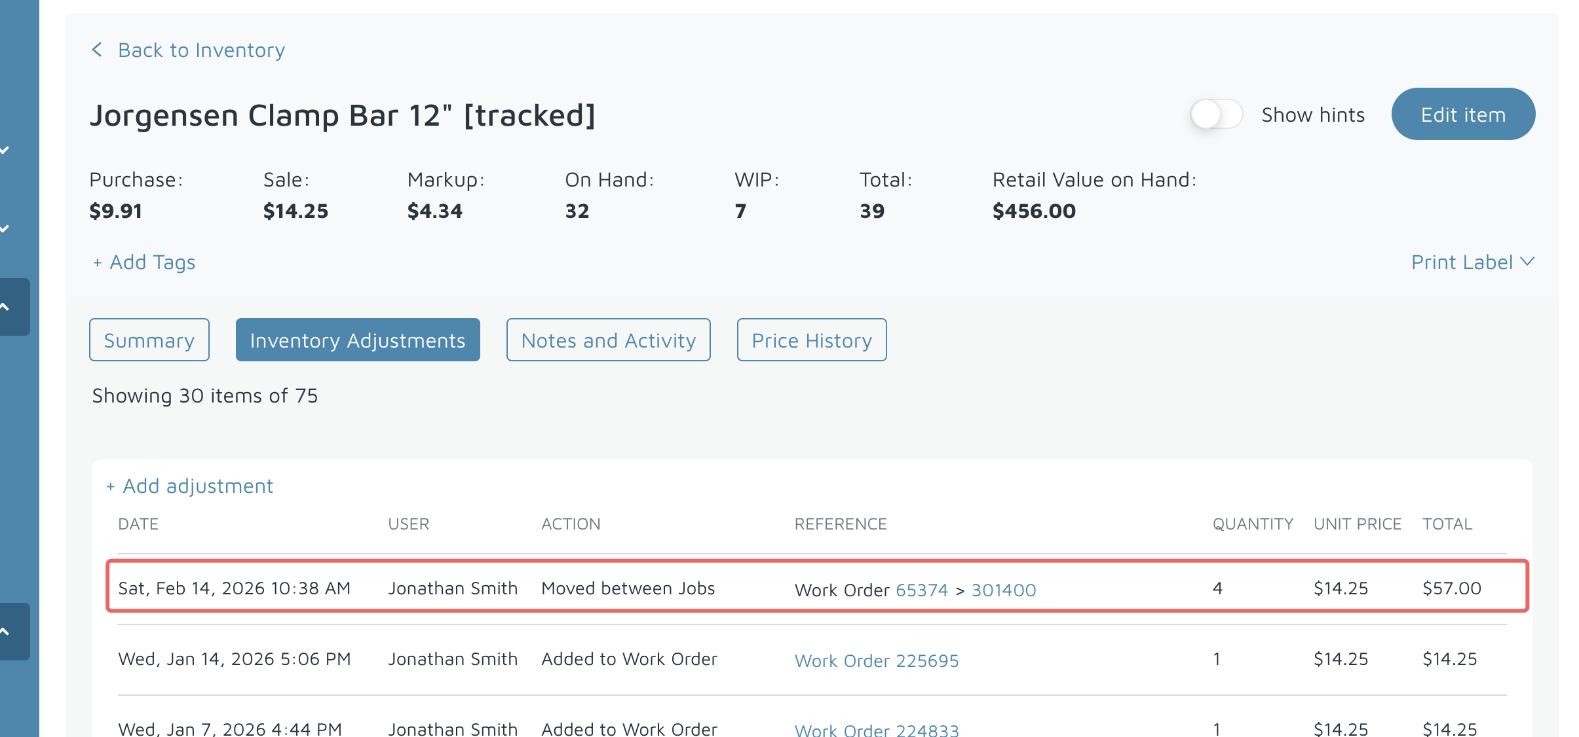Click the QUANTITY column header
This screenshot has width=1579, height=737.
click(1252, 524)
